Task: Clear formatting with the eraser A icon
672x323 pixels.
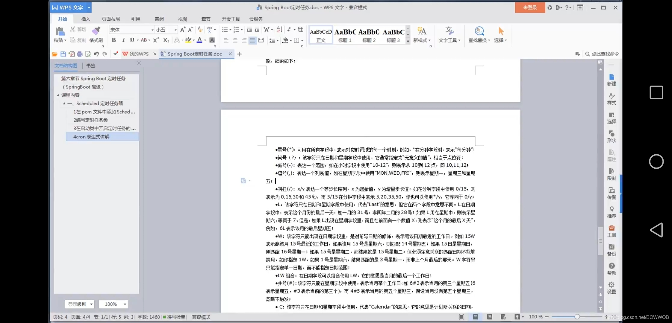Action: pos(200,29)
